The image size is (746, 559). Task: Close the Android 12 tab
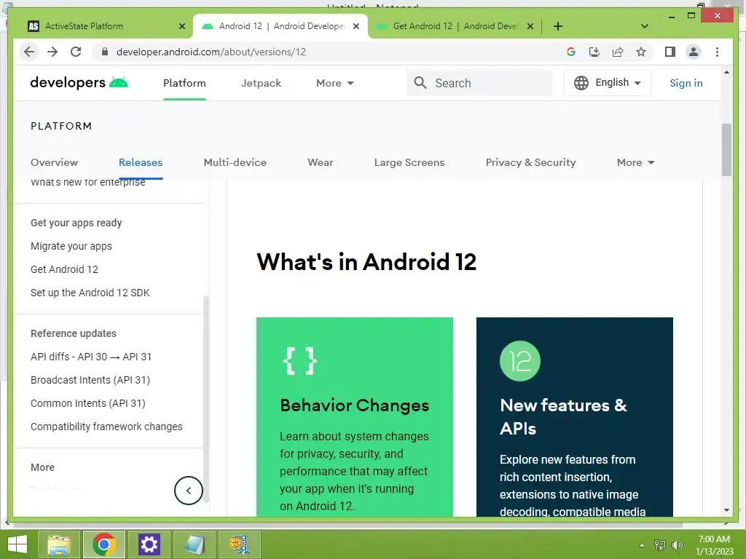pyautogui.click(x=356, y=26)
